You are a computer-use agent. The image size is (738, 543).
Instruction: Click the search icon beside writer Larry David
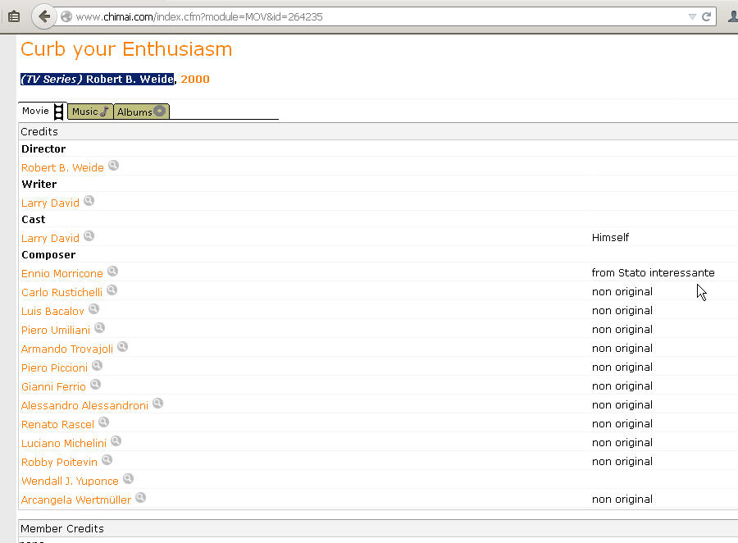click(x=89, y=201)
